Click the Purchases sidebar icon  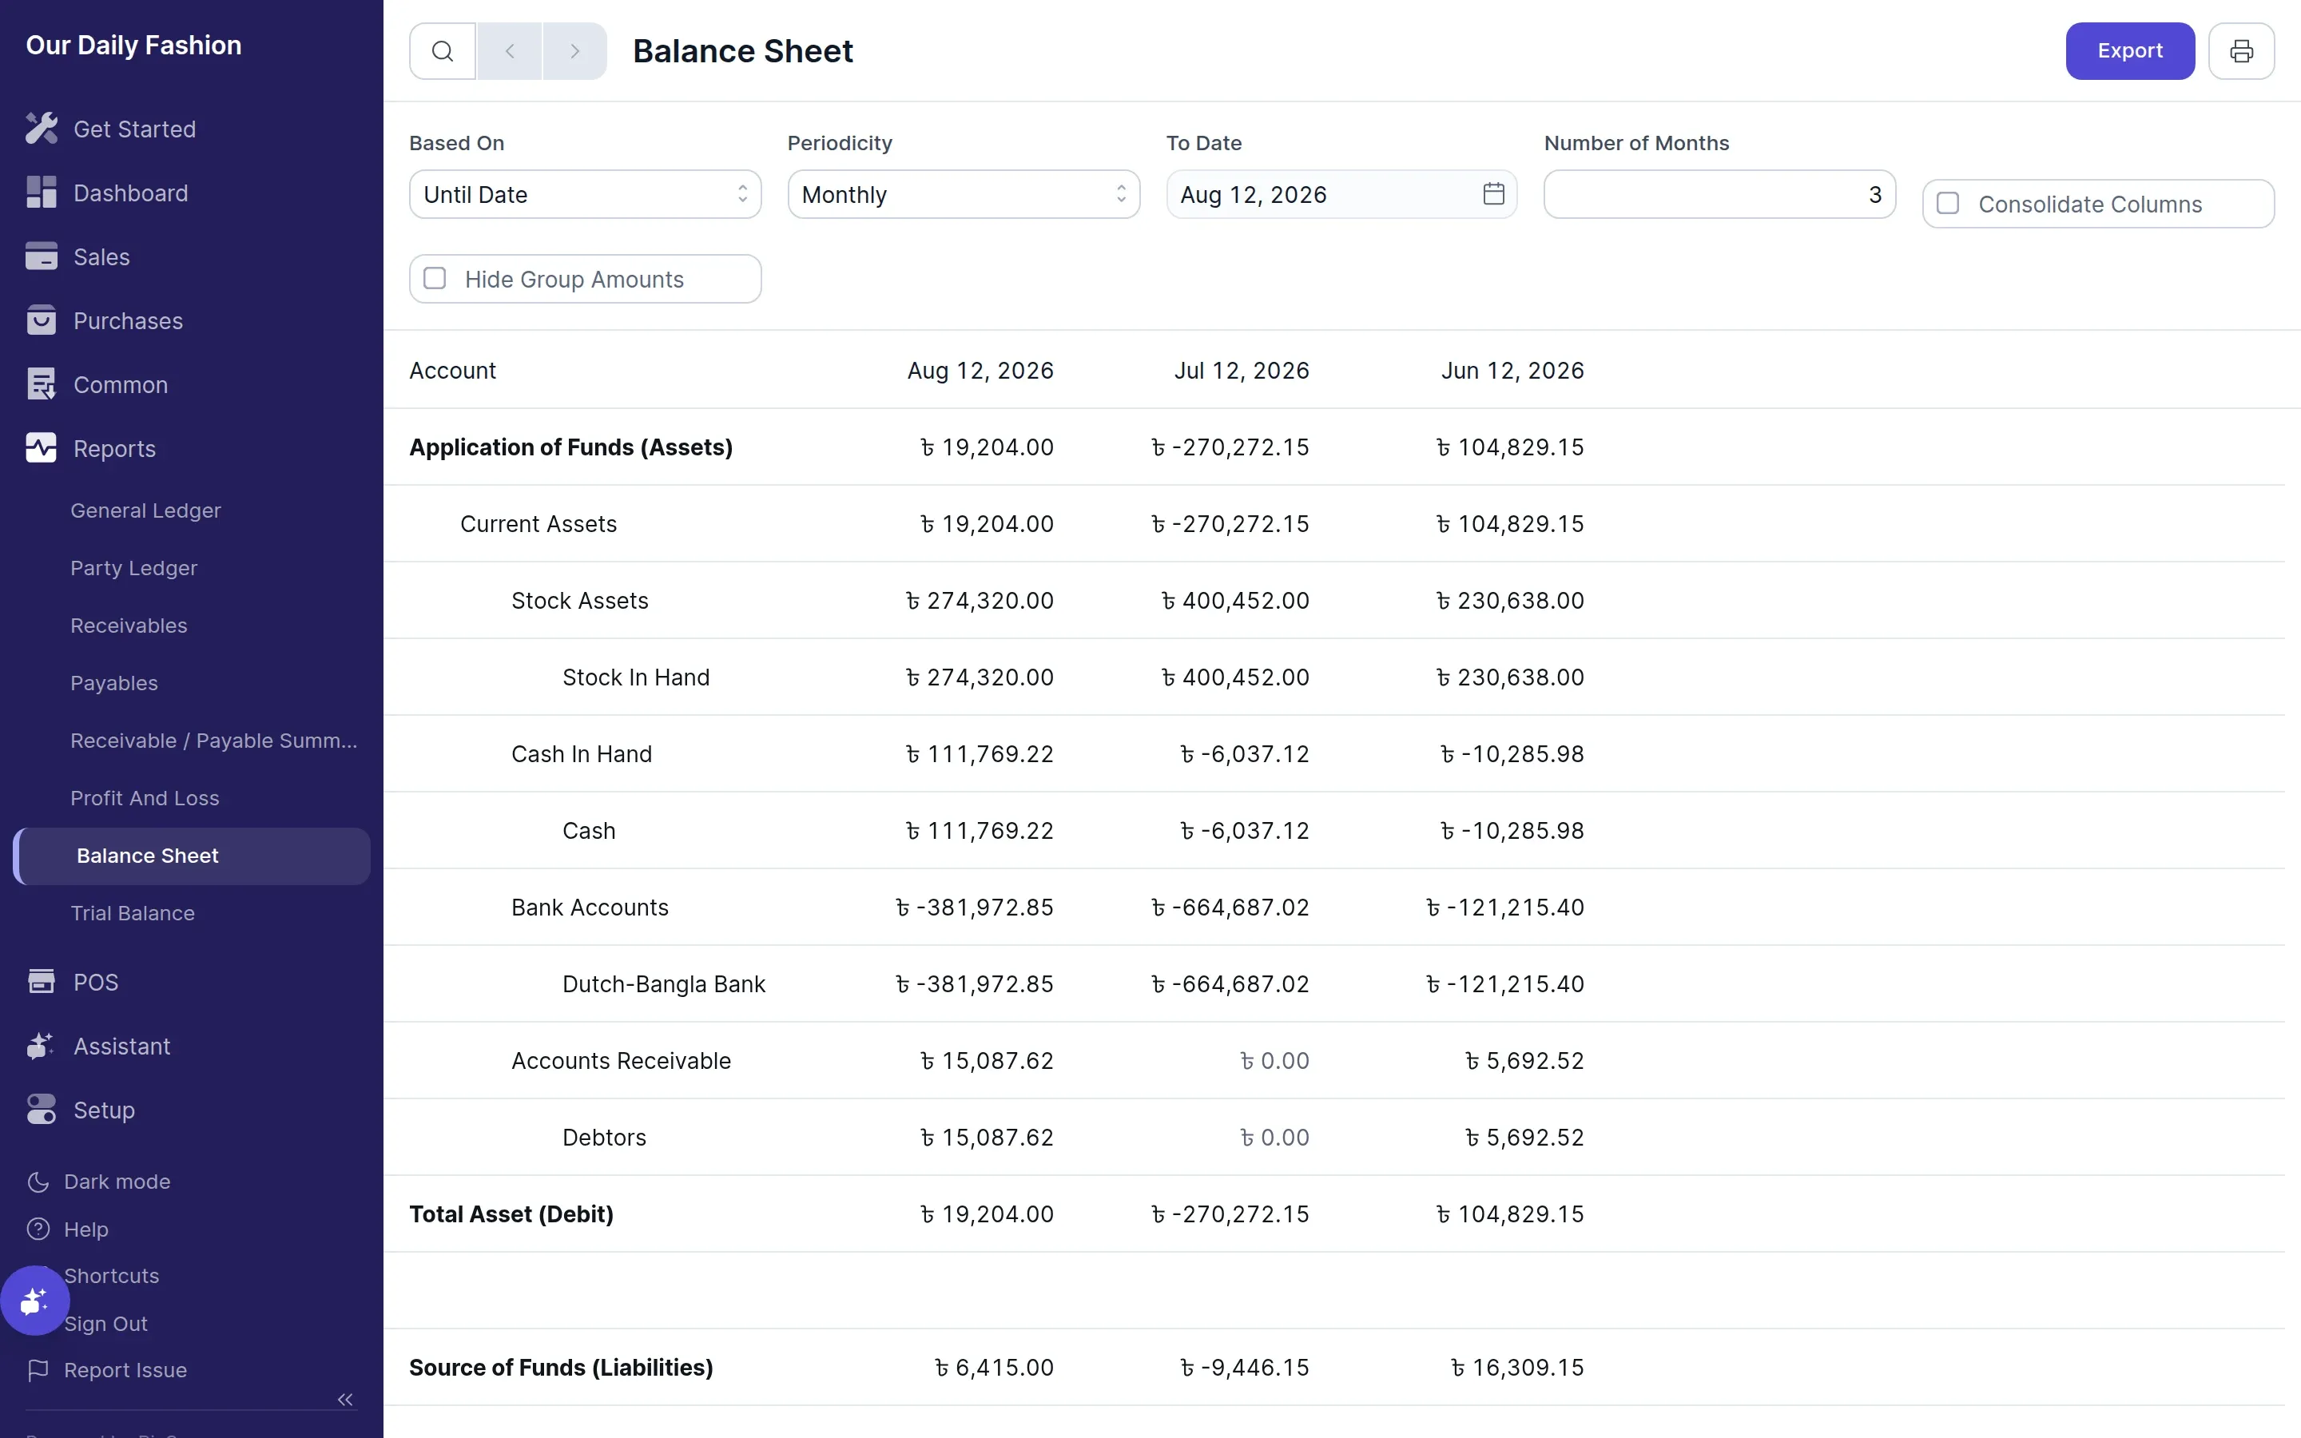41,320
